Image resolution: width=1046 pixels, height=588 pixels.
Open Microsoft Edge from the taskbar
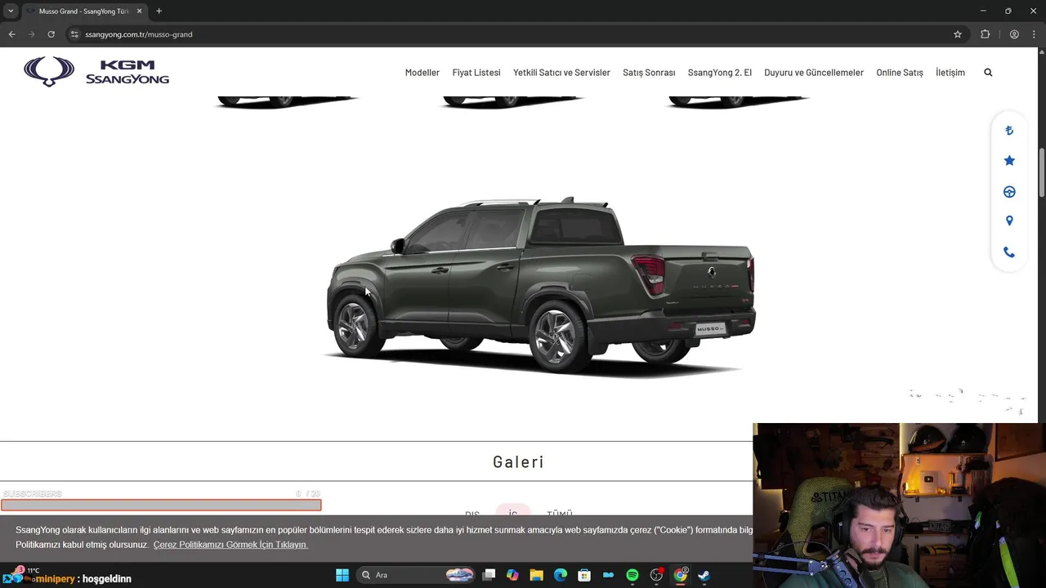(x=561, y=575)
